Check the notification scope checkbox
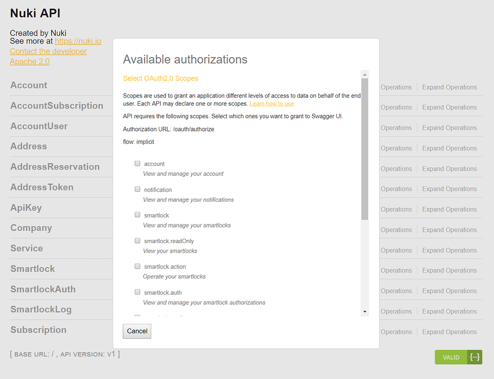The width and height of the screenshot is (494, 379). 137,189
